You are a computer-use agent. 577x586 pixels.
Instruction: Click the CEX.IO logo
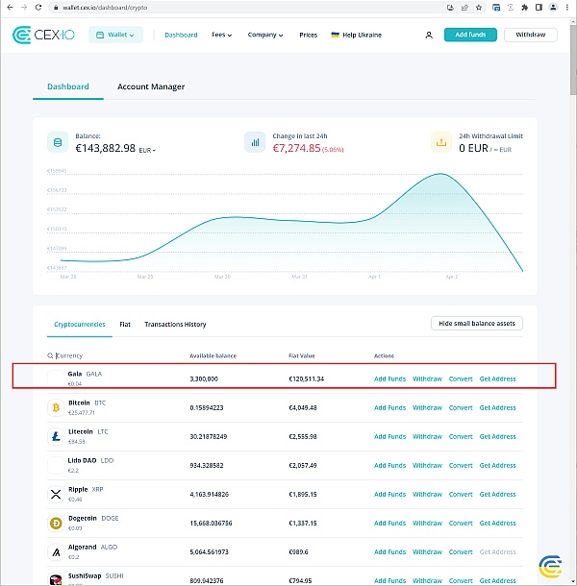43,35
